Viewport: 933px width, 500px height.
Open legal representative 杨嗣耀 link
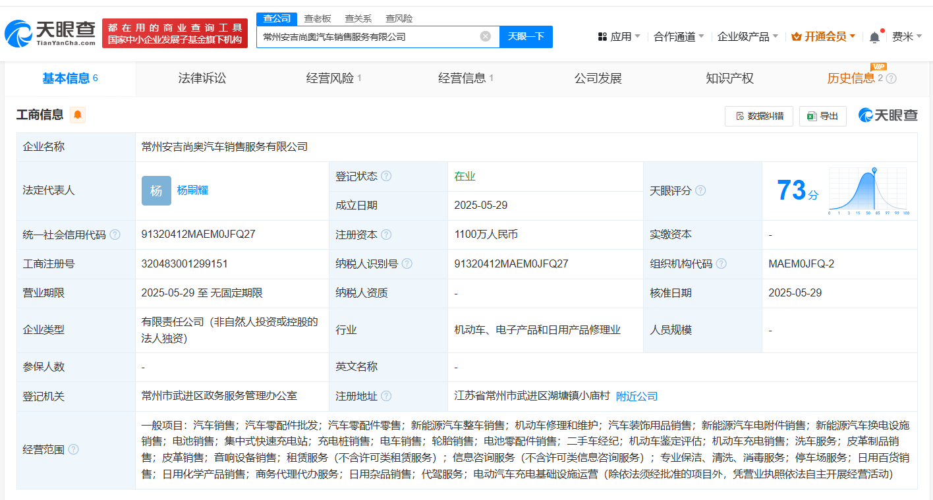192,190
